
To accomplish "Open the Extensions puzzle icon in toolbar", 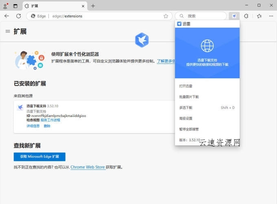I will click(246, 16).
